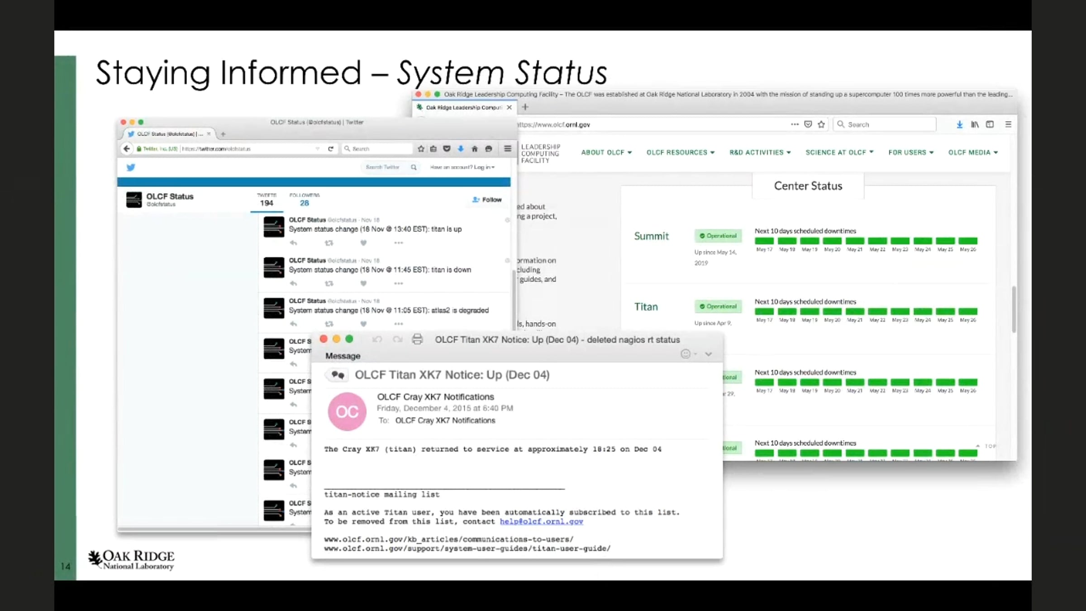
Task: Open page actions ellipsis in OLCF address bar
Action: (x=795, y=124)
